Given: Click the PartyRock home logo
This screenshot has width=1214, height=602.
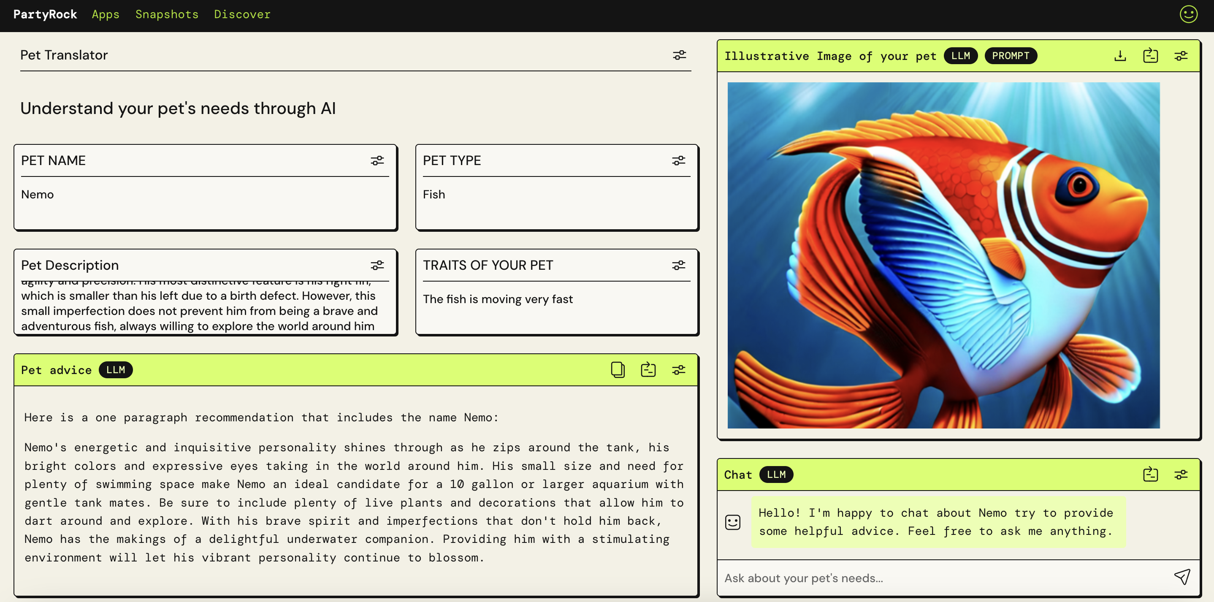Looking at the screenshot, I should 45,15.
